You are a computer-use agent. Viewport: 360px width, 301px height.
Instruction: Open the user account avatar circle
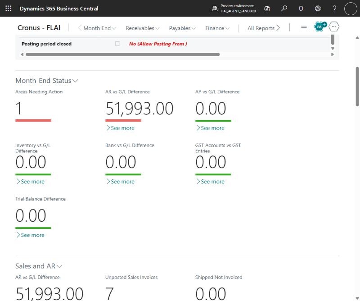tap(351, 9)
